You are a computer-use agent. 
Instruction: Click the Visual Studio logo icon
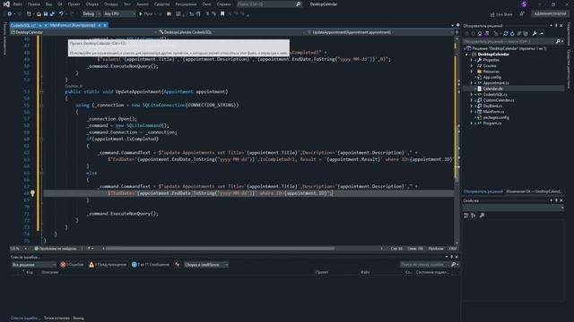(x=6, y=4)
